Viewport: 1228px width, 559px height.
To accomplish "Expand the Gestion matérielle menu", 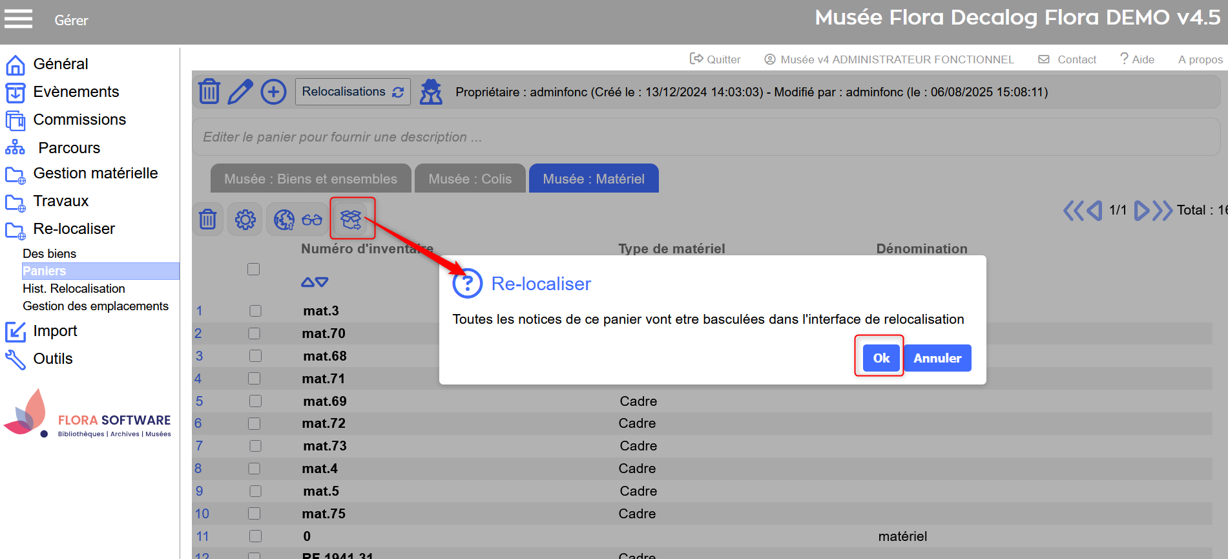I will [95, 173].
